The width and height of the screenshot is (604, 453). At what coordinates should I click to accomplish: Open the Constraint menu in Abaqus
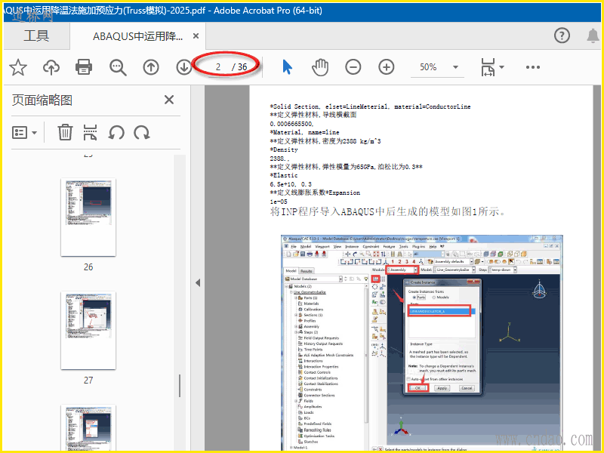[371, 246]
